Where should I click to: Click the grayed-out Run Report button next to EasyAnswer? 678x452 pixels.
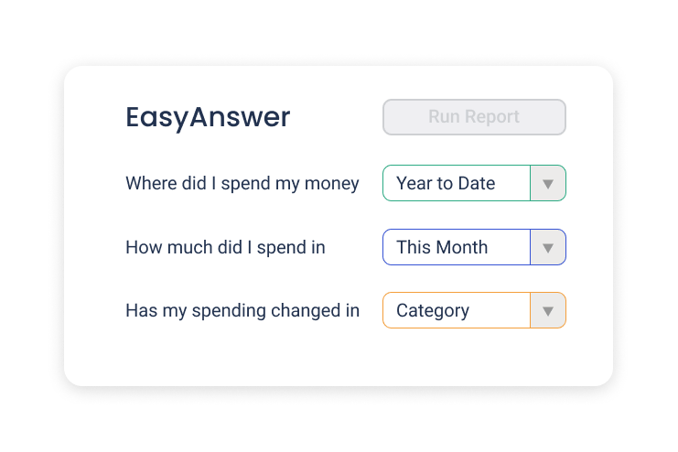[474, 117]
